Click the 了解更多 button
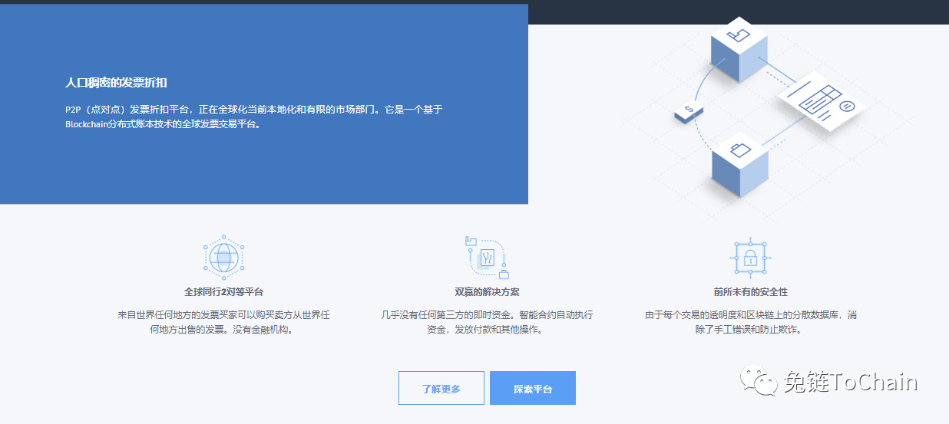Image resolution: width=949 pixels, height=424 pixels. 441,388
